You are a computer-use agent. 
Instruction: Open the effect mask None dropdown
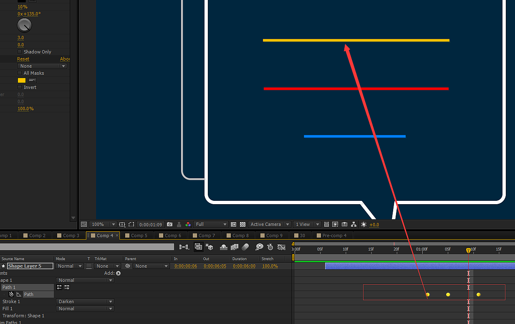[42, 66]
